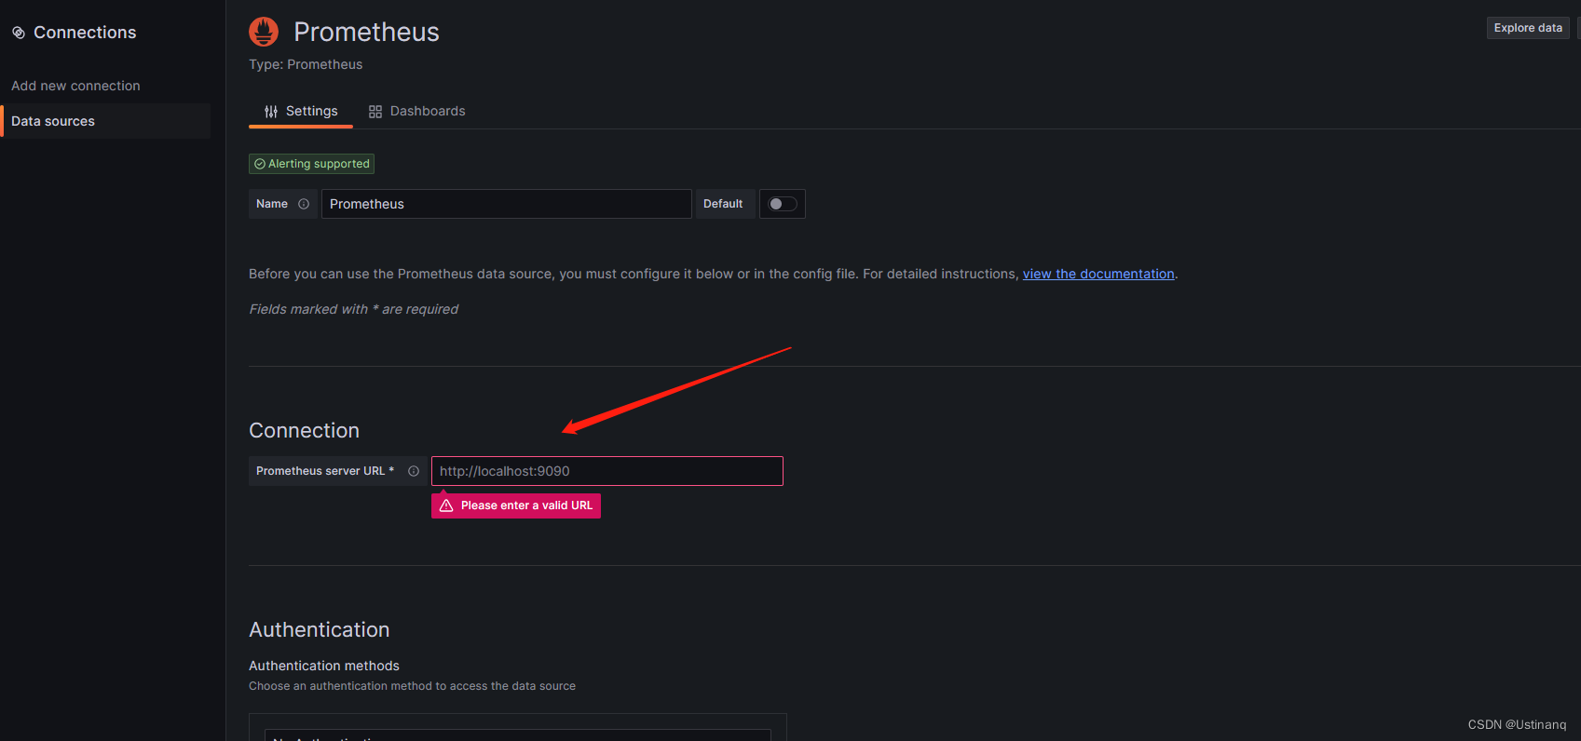Click the Prometheus flame logo

pyautogui.click(x=264, y=32)
